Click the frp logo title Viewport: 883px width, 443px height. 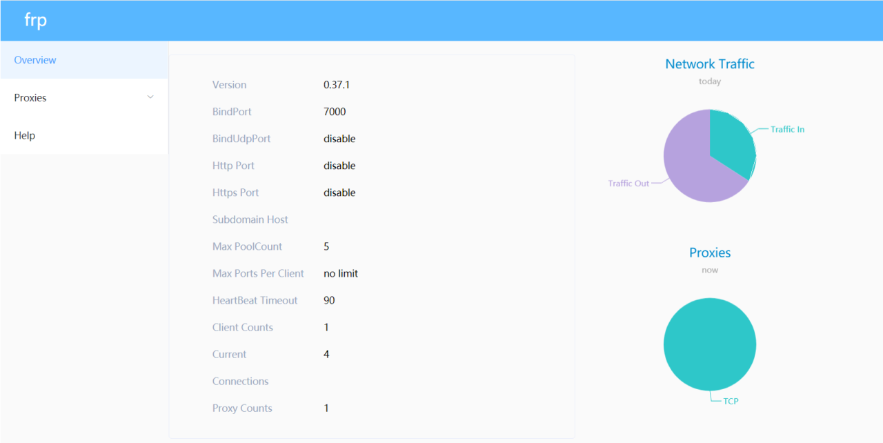coord(35,20)
